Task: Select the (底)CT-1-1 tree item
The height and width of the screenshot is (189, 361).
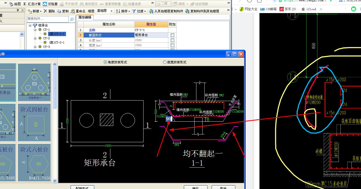Action: point(57,34)
